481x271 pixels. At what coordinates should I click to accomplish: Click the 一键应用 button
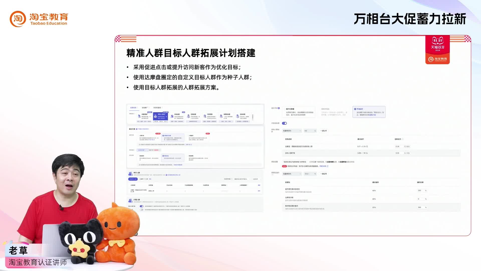tap(323, 131)
